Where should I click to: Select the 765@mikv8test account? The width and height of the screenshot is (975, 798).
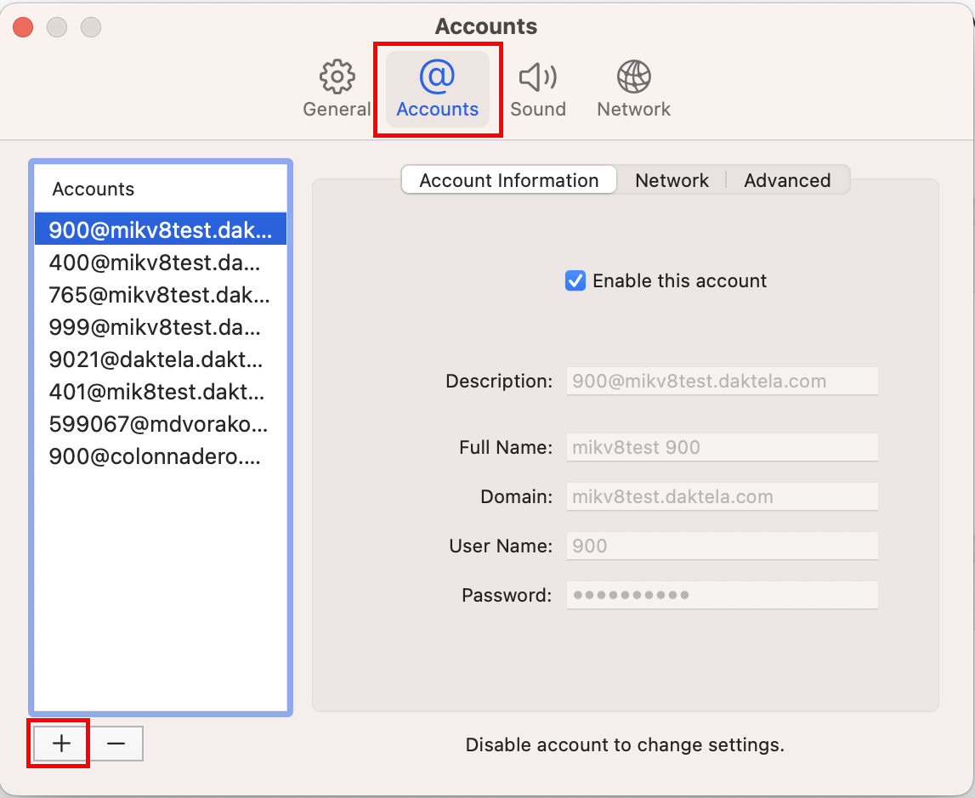(x=157, y=295)
